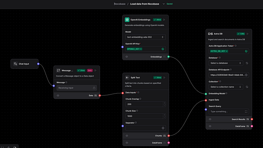
Task: Open the Select a collection name dropdown
Action: [x=226, y=87]
